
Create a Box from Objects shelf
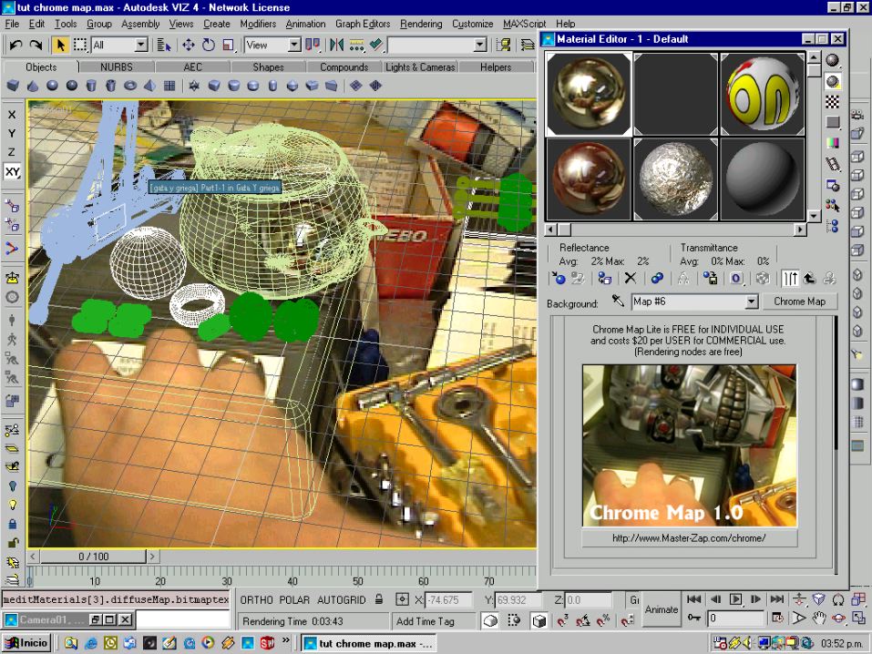click(13, 86)
